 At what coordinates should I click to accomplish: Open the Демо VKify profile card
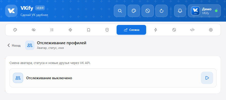[204, 11]
